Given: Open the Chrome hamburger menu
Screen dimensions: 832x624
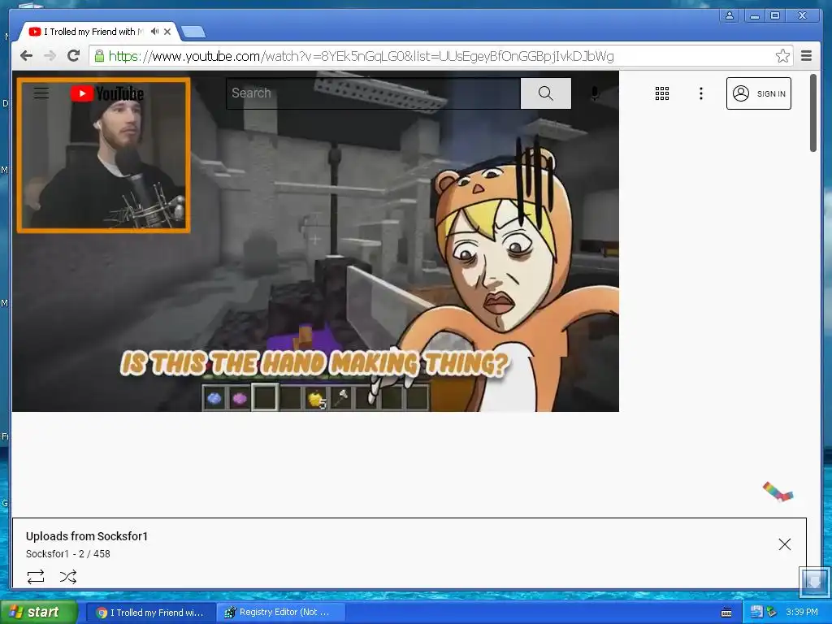Looking at the screenshot, I should pos(807,56).
